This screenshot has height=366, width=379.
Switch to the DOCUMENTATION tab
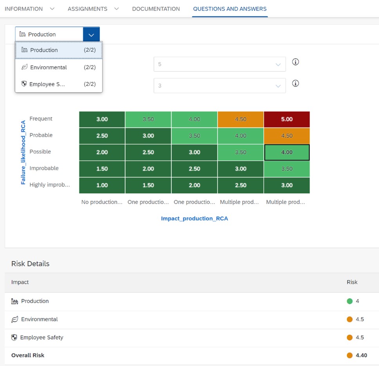[156, 9]
